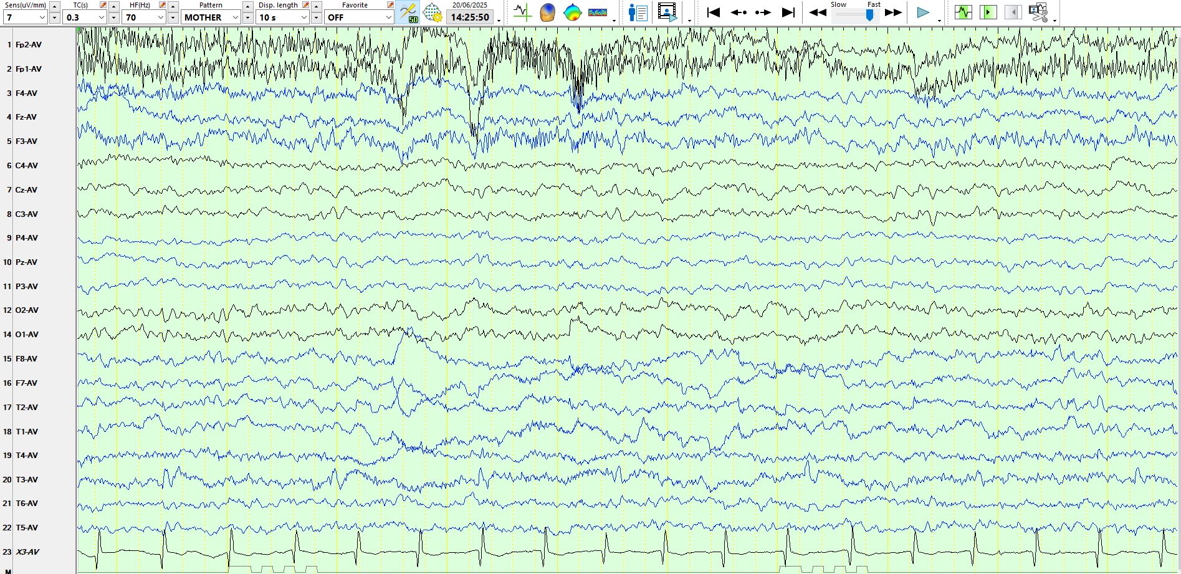Image resolution: width=1181 pixels, height=574 pixels.
Task: Open the 3D head voltage map
Action: (x=547, y=12)
